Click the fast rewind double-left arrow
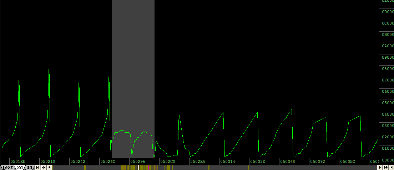The height and width of the screenshot is (170, 394). (44, 168)
